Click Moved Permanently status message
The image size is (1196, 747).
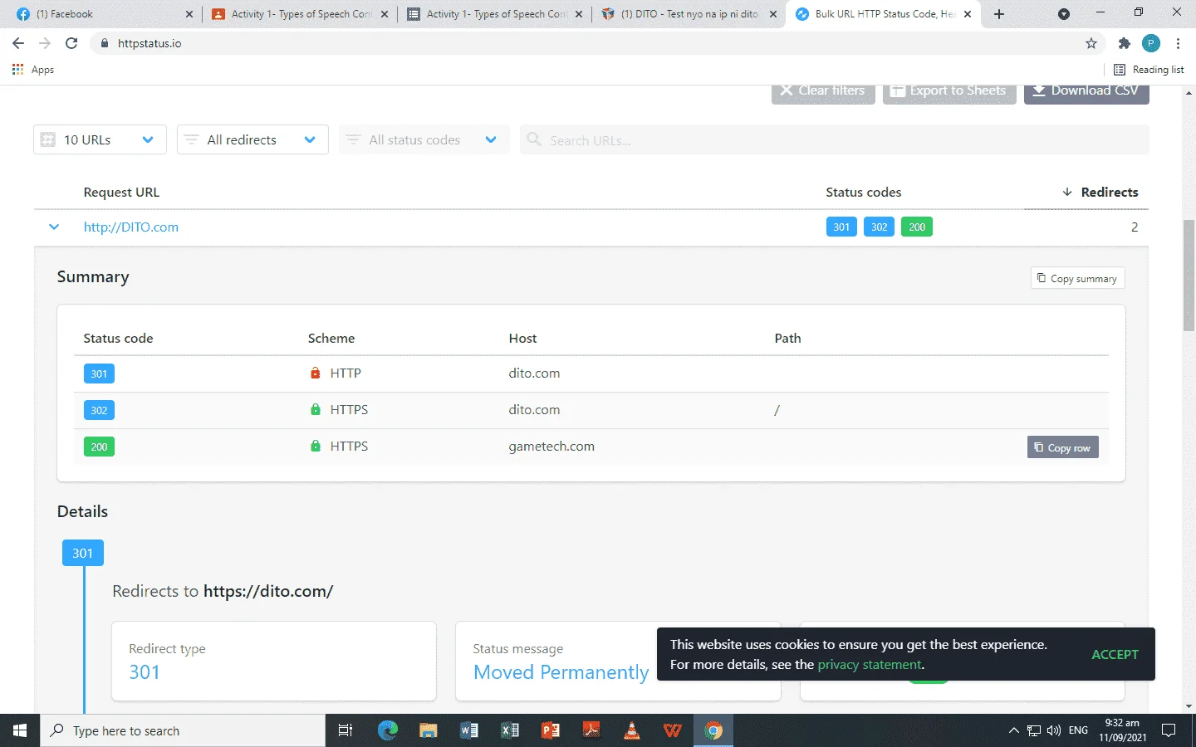(x=561, y=671)
